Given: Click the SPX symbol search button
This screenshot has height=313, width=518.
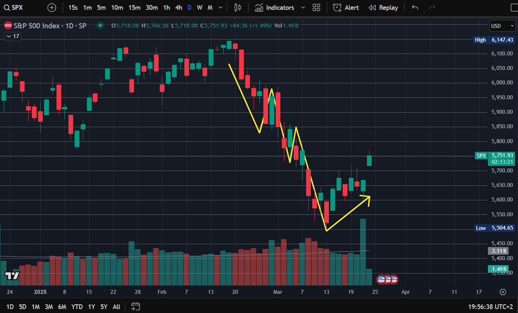Looking at the screenshot, I should 13,8.
